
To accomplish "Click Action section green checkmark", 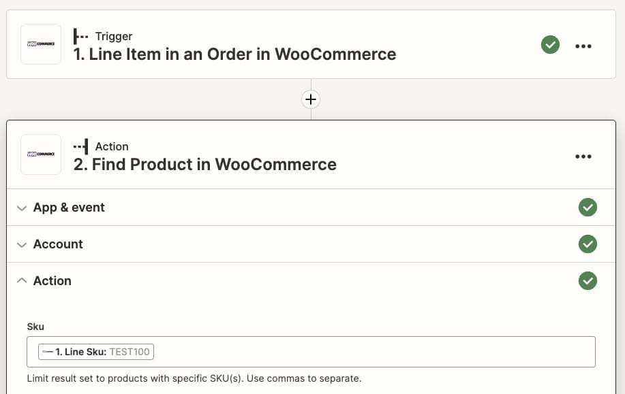I will click(x=587, y=281).
